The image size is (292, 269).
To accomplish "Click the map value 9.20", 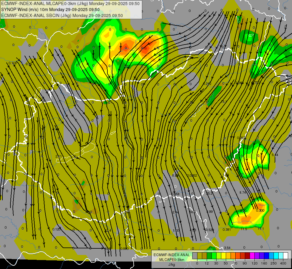I will [243, 211].
